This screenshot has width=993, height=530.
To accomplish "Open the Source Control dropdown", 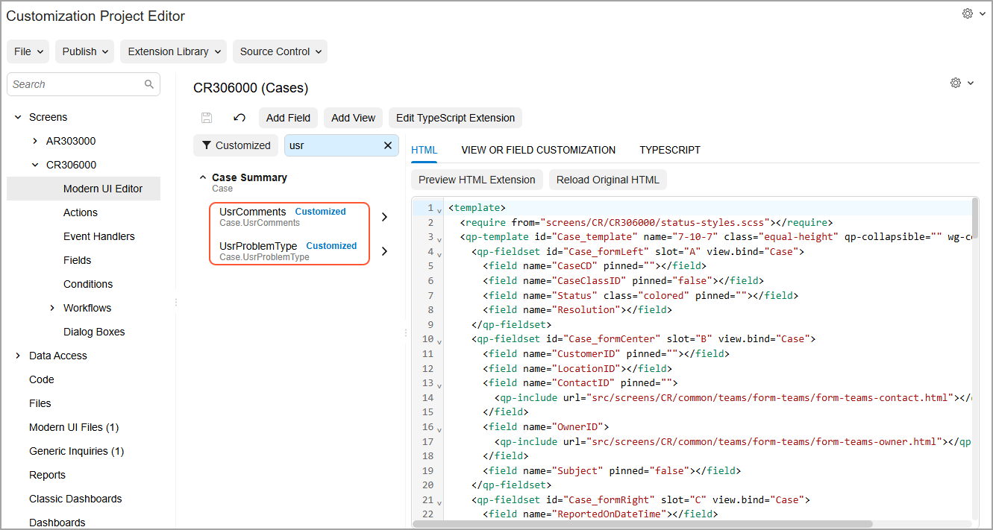I will click(x=280, y=51).
